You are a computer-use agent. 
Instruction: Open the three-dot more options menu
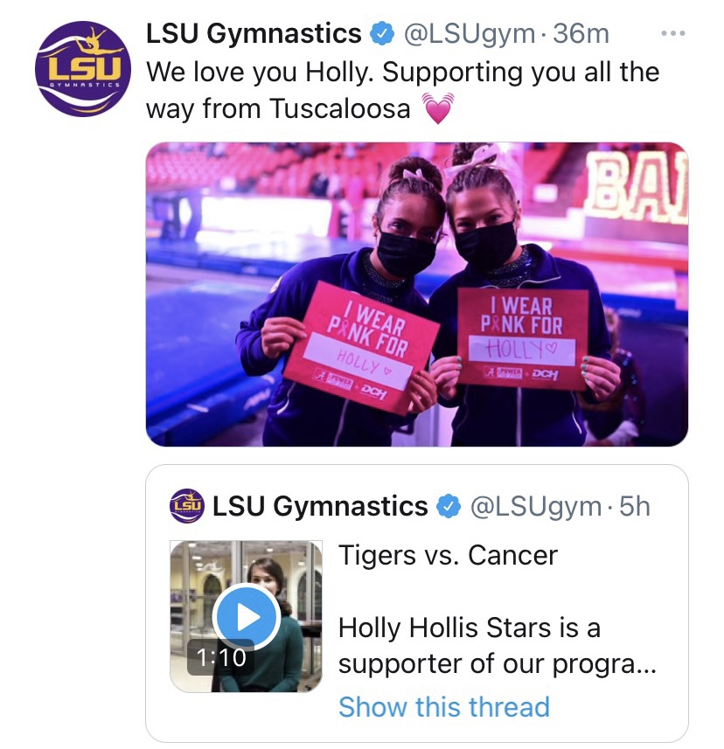pos(672,34)
